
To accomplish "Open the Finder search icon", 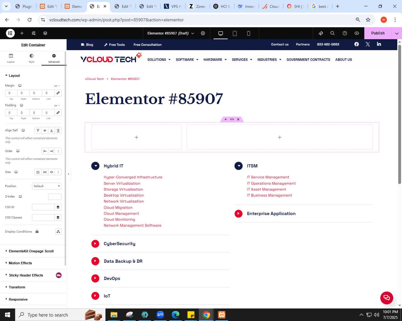I will point(333,33).
